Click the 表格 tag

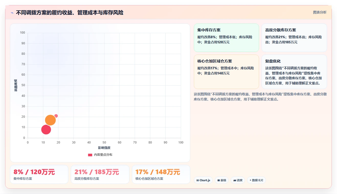222,180
